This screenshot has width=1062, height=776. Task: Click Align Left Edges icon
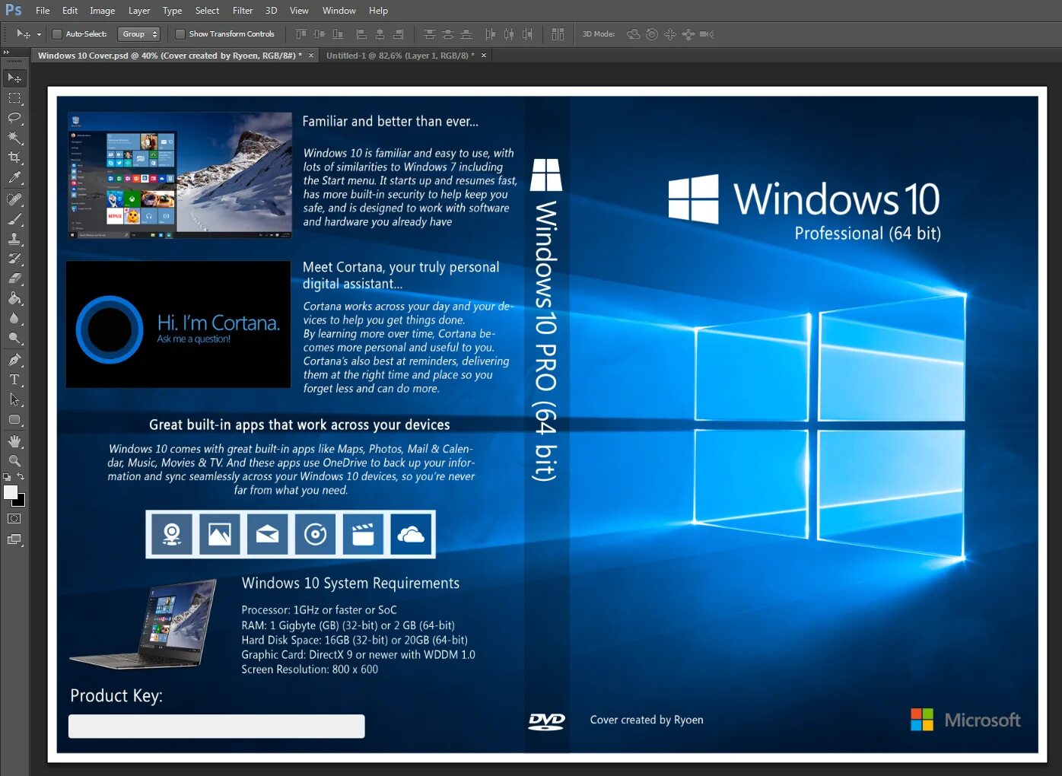[x=361, y=34]
